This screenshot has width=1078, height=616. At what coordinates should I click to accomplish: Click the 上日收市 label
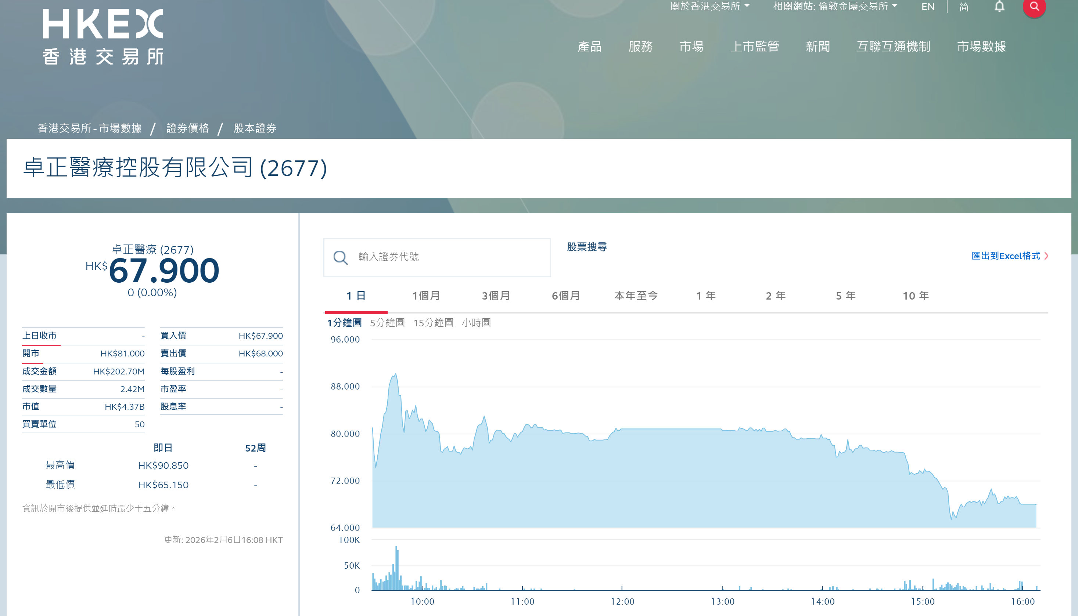click(39, 336)
